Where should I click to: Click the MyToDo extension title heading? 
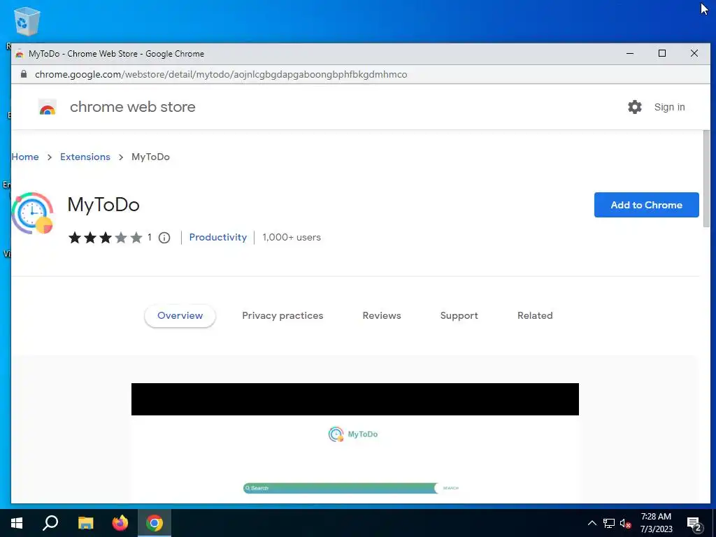click(103, 205)
